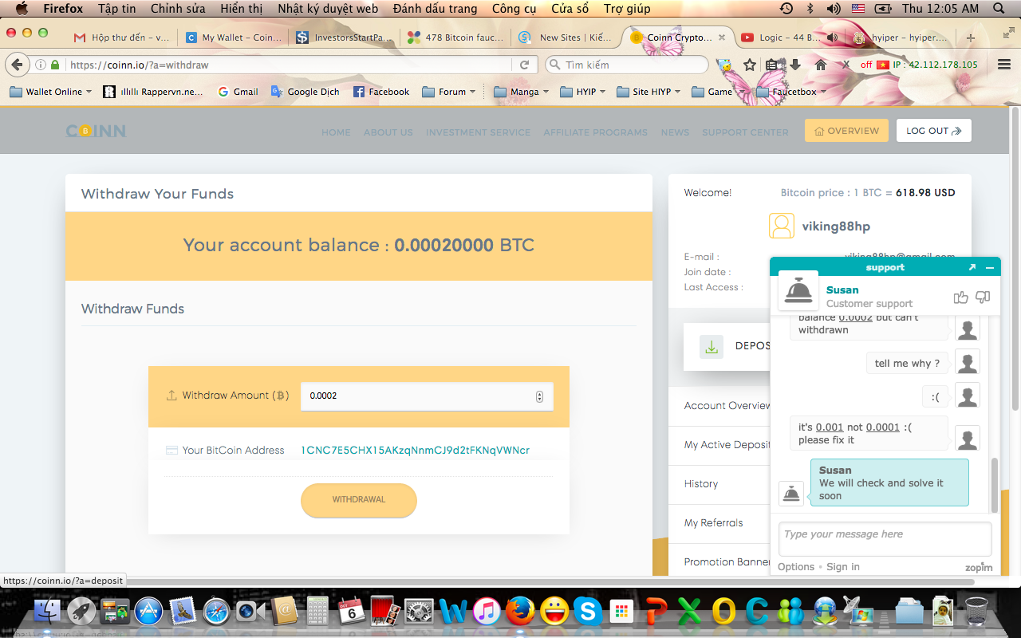Open the Time Machine menu bar icon

tap(786, 9)
